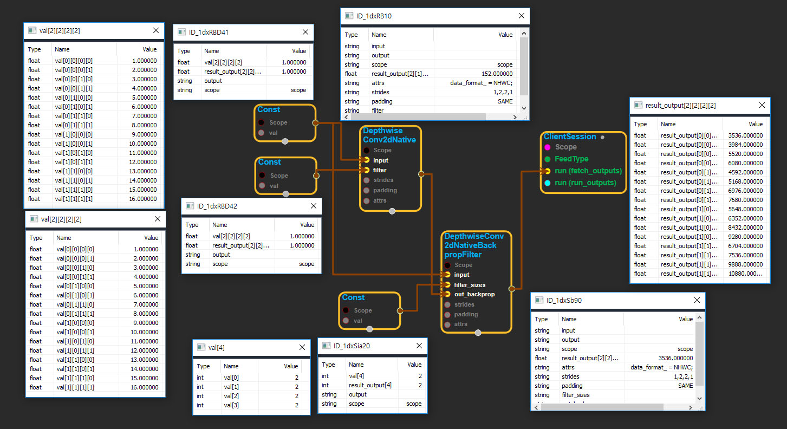Click the filter_sizes pin on BackpropFilter node
This screenshot has width=787, height=429.
point(447,285)
